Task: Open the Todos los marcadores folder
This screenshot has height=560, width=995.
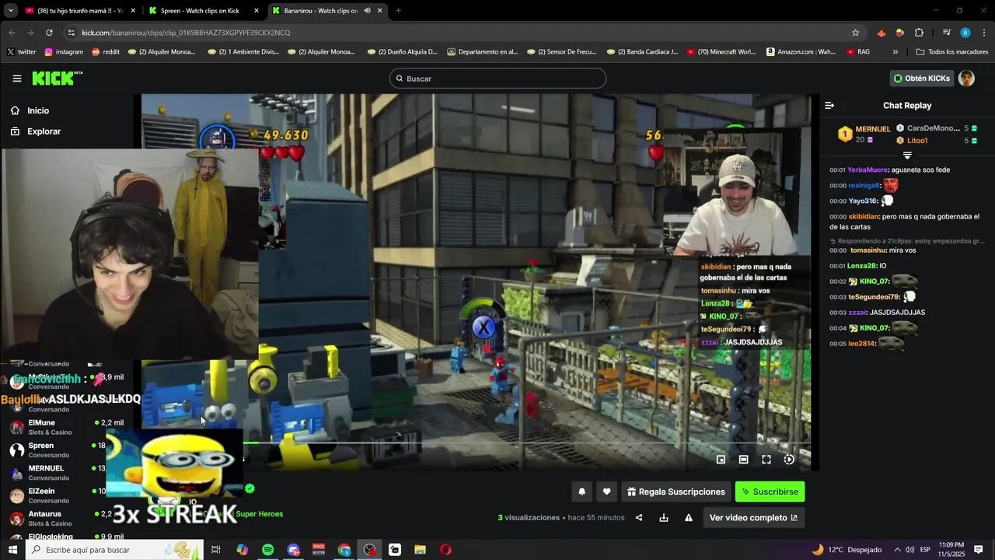Action: pos(951,52)
